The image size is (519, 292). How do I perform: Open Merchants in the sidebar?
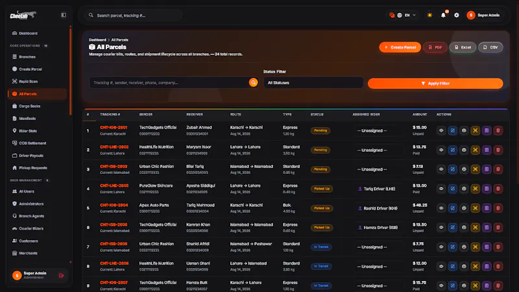38,253
